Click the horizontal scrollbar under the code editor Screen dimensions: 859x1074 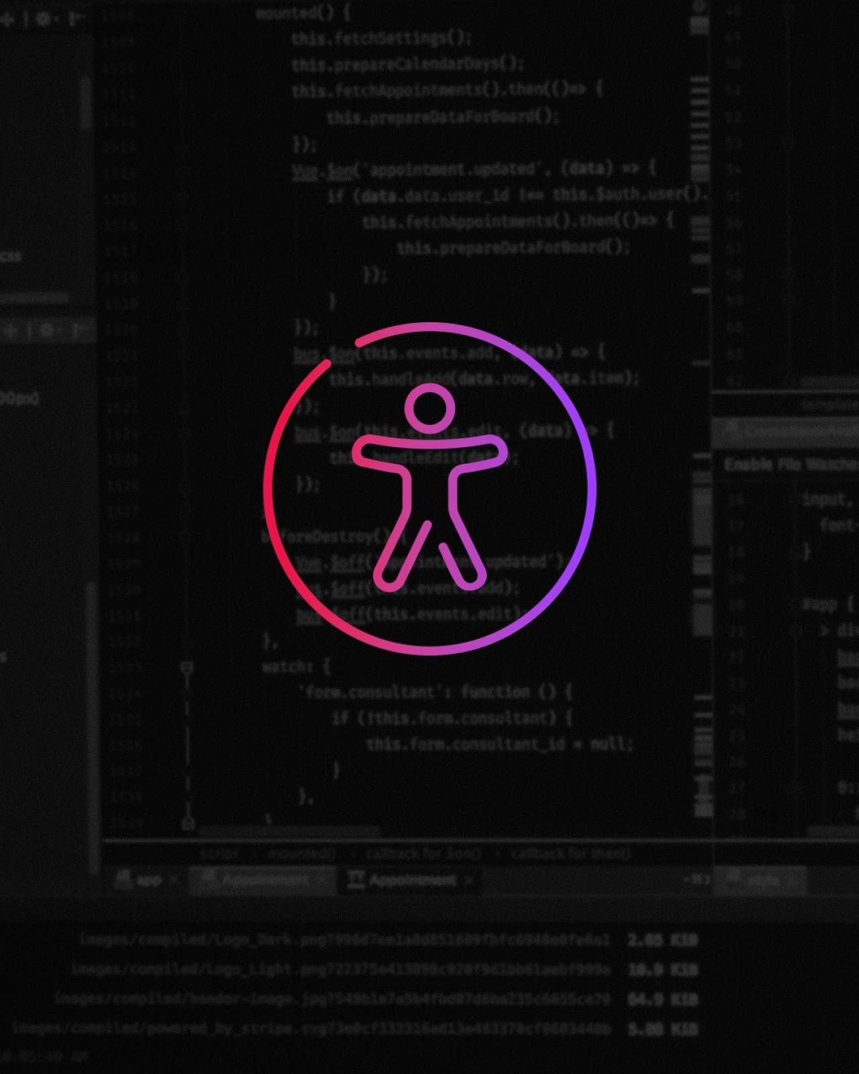click(289, 832)
